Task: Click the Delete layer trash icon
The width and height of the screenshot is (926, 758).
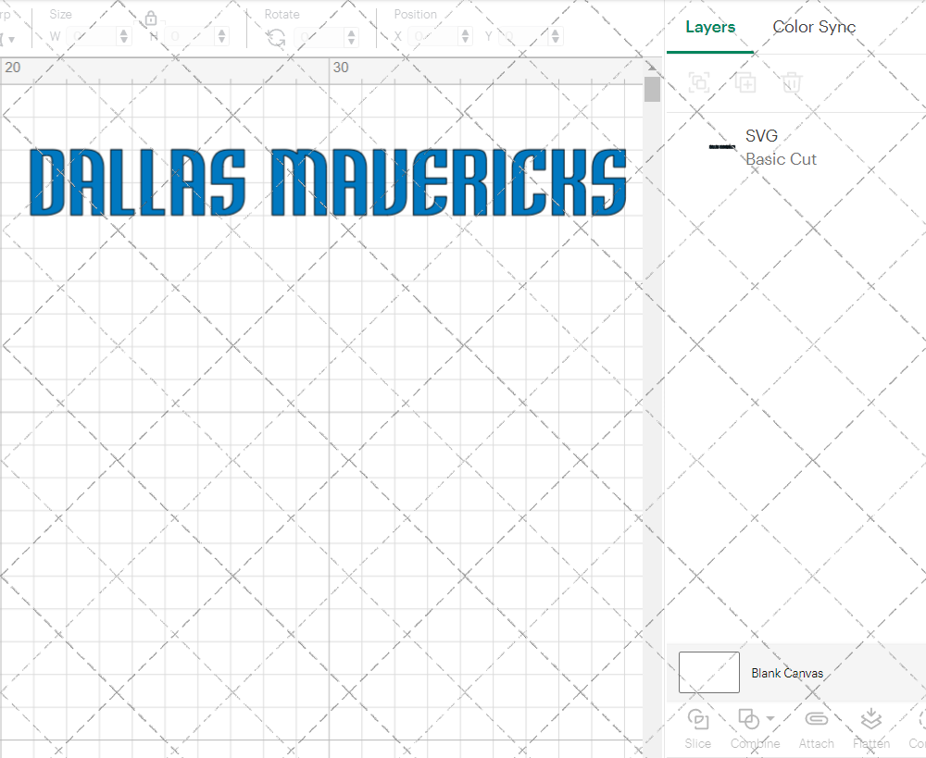Action: pyautogui.click(x=792, y=82)
